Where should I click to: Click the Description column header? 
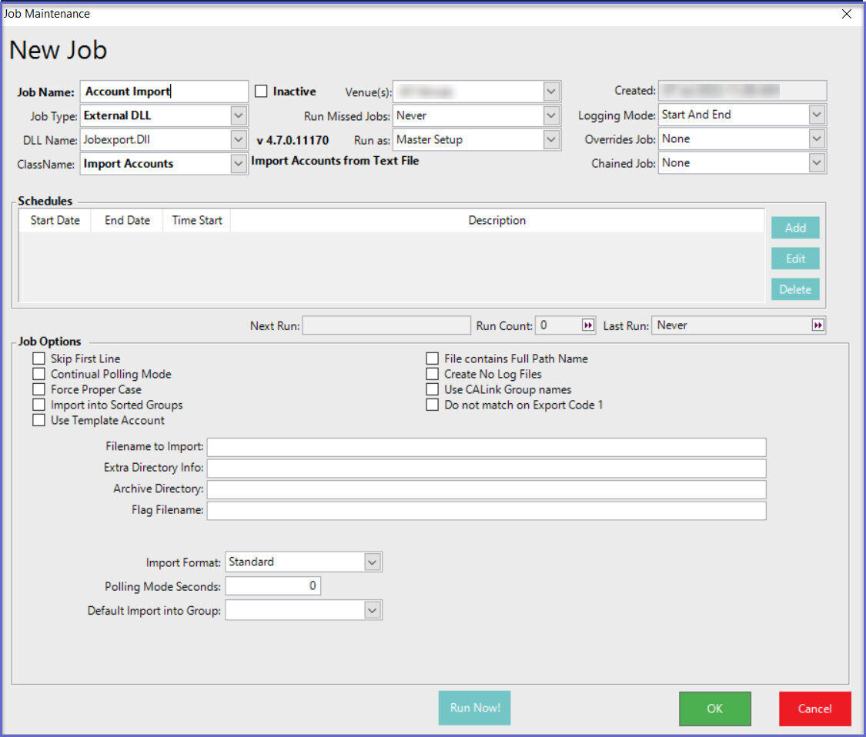coord(497,220)
